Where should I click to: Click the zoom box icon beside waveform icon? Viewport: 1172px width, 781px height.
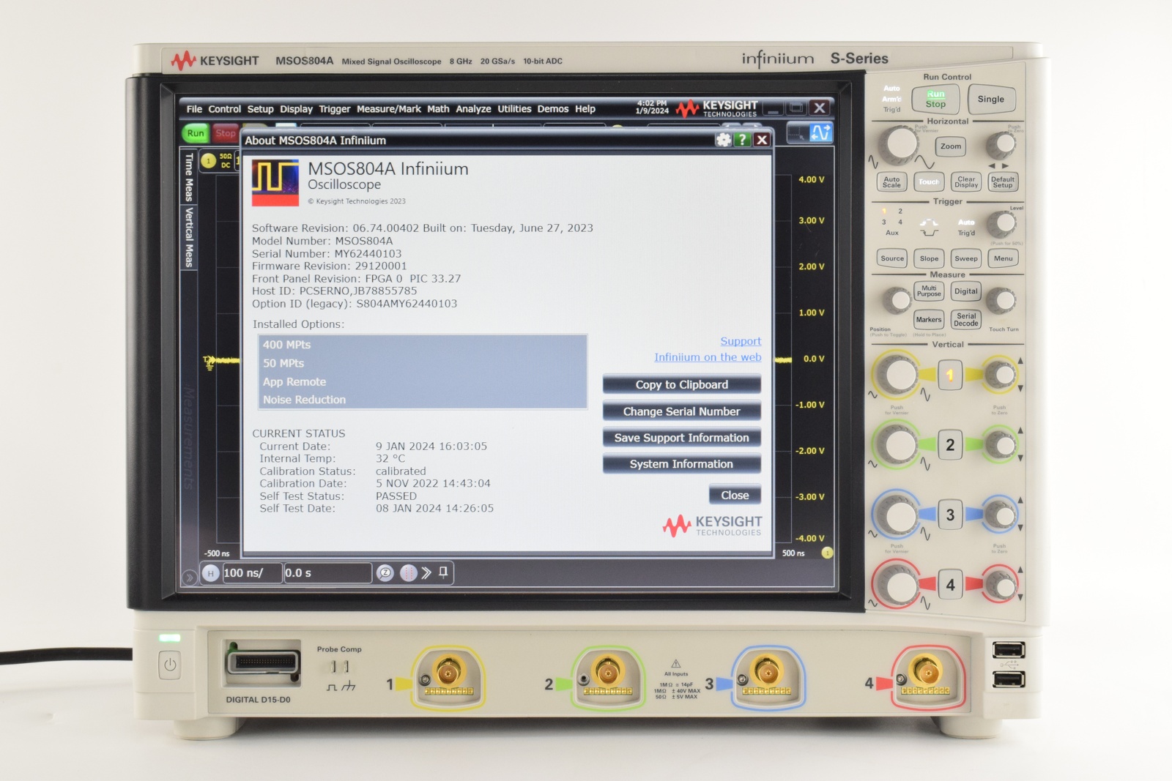click(x=798, y=133)
